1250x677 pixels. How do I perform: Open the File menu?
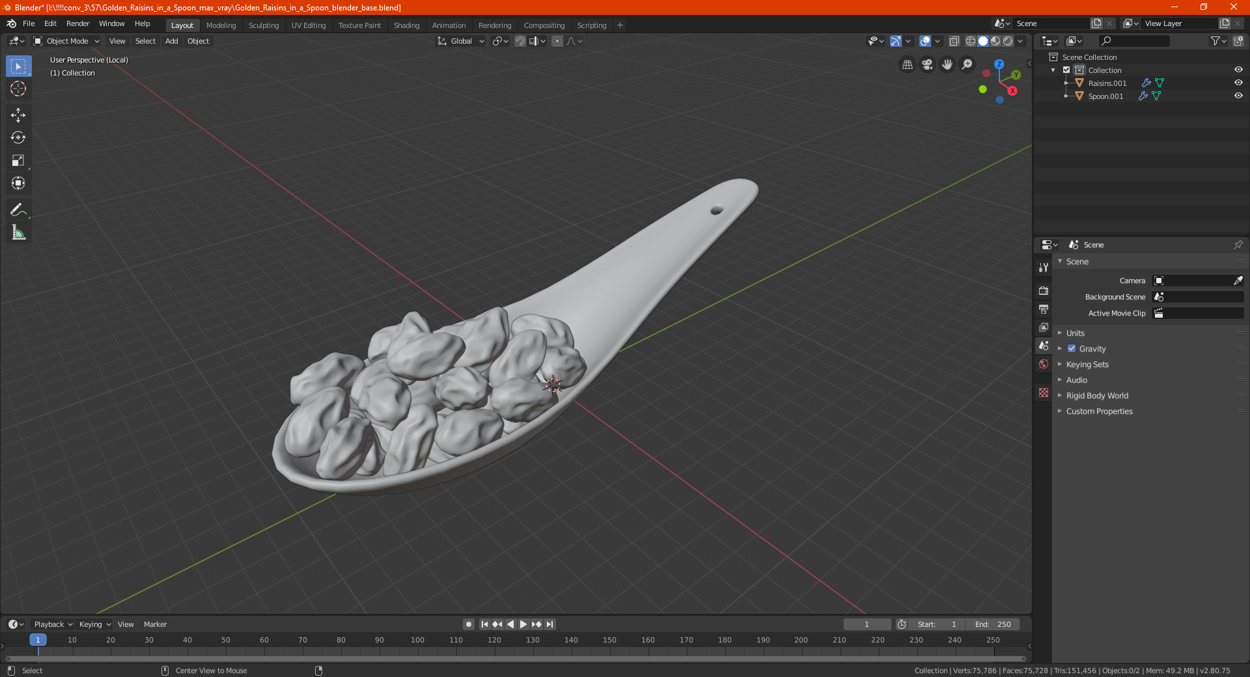[29, 23]
